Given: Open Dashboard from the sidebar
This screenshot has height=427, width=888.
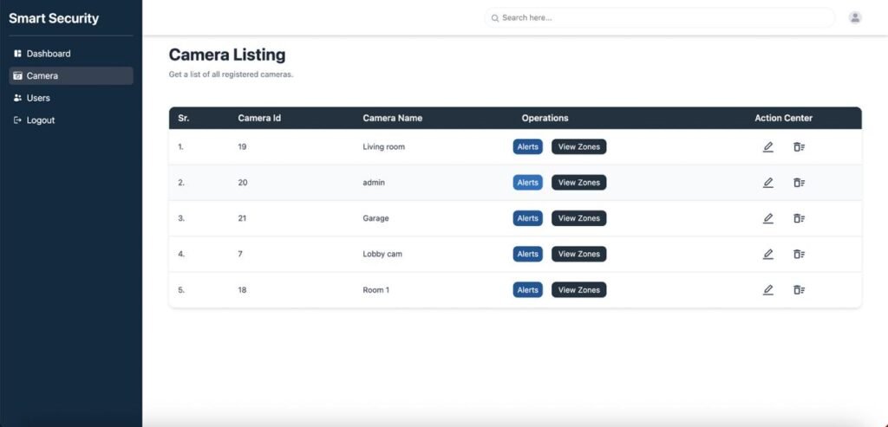Looking at the screenshot, I should [x=48, y=54].
